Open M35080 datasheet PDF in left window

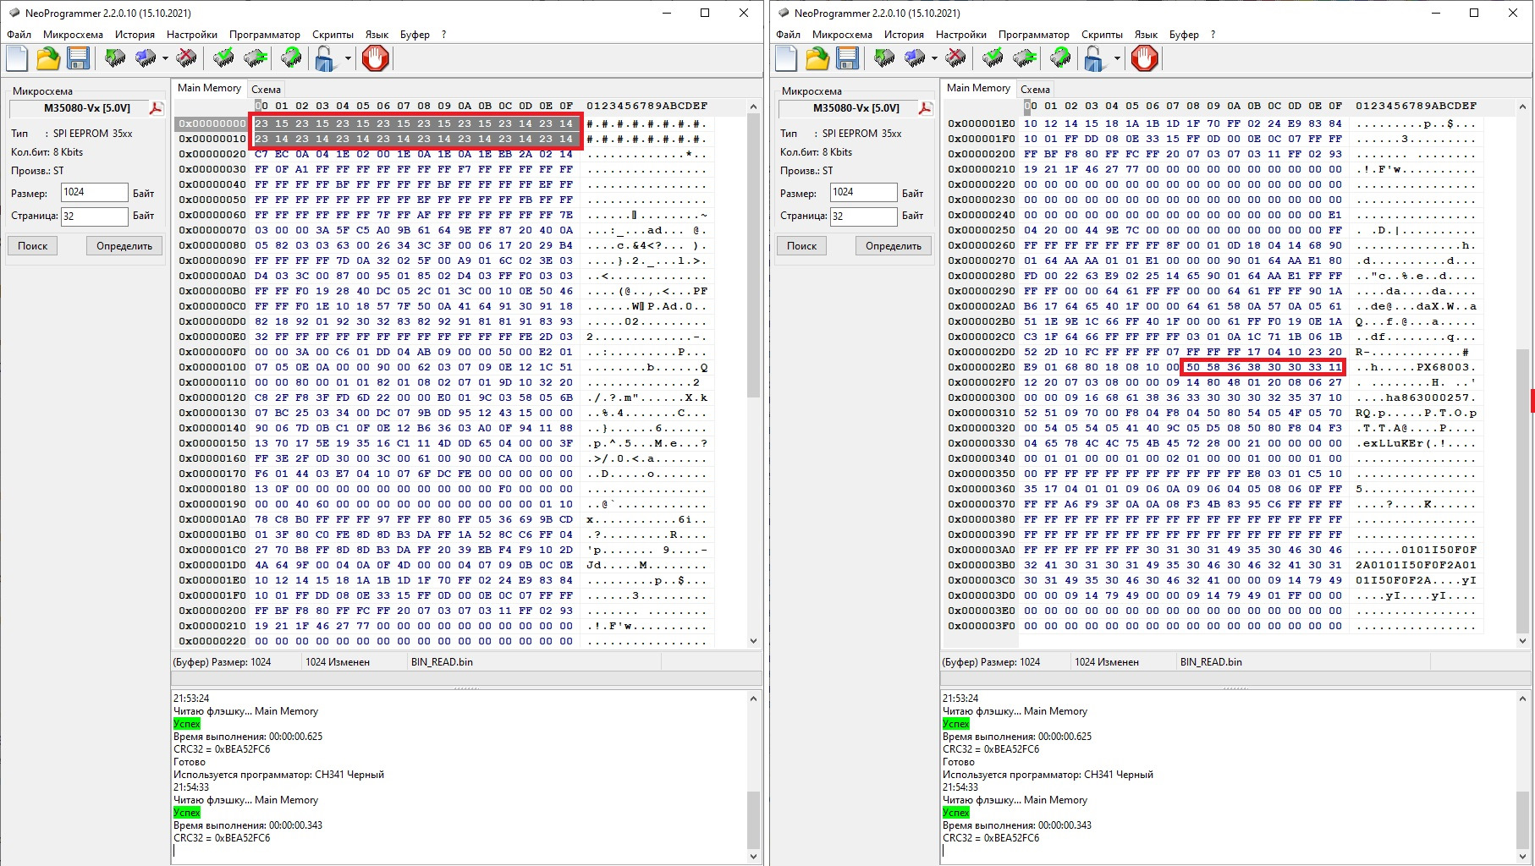(157, 108)
